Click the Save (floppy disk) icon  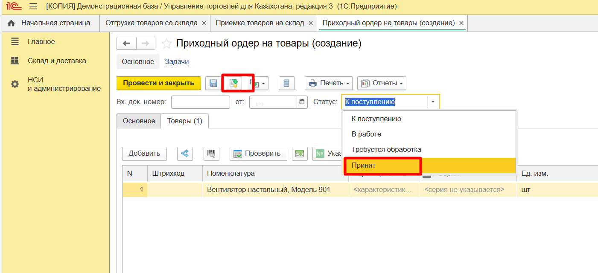(x=211, y=83)
